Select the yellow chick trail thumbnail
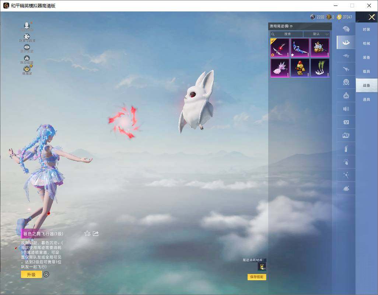The width and height of the screenshot is (378, 295). tap(300, 68)
